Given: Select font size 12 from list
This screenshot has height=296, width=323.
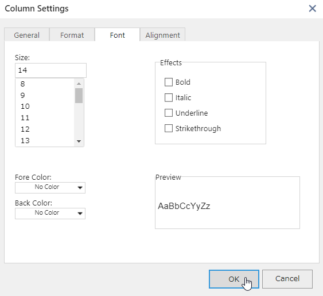Looking at the screenshot, I should coord(45,129).
